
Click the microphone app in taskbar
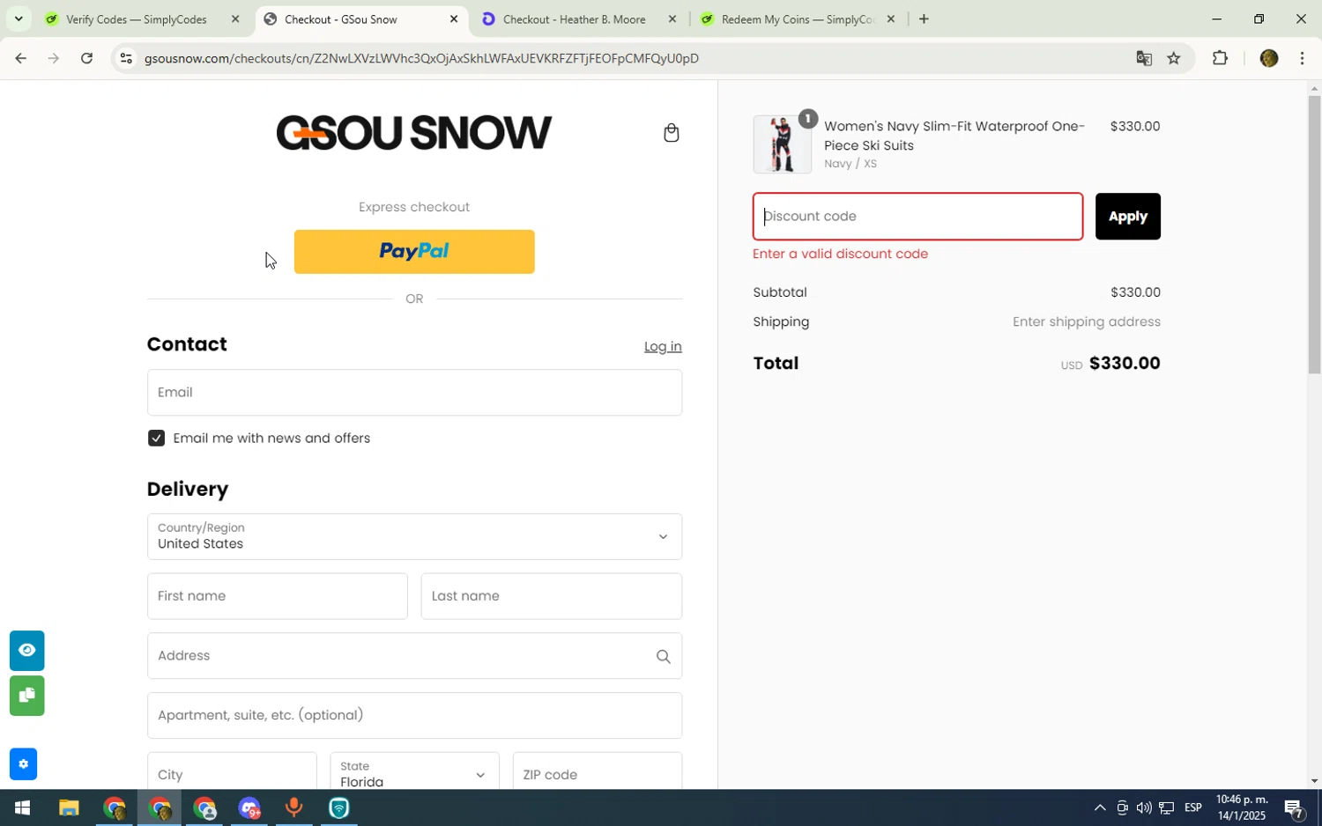tap(294, 808)
